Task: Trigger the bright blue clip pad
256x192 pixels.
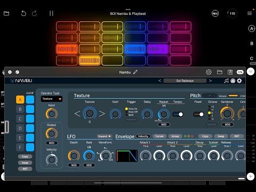Action: (x=135, y=49)
